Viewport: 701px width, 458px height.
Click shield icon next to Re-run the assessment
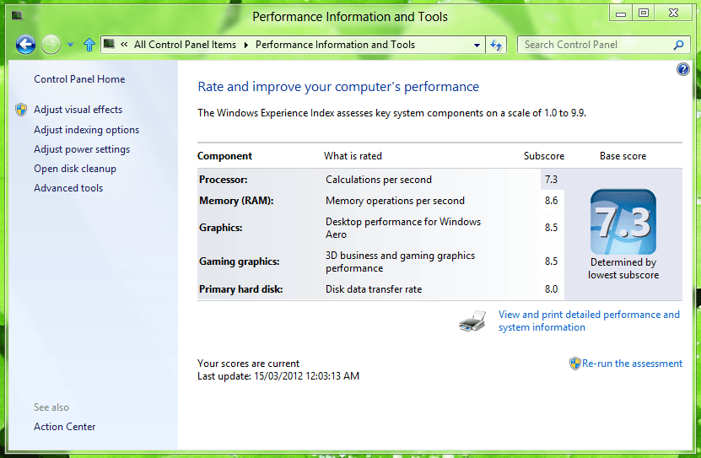(575, 364)
